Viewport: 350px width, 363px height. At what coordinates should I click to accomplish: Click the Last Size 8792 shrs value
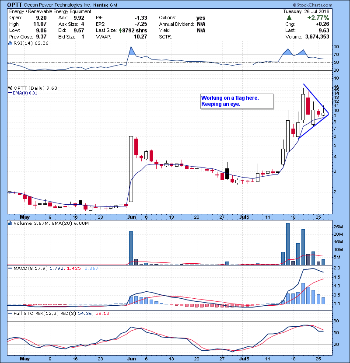pyautogui.click(x=135, y=30)
